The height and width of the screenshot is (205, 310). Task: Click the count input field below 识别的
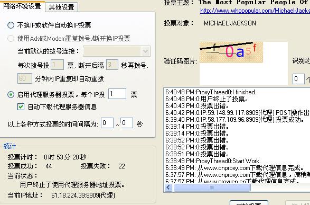point(298,79)
